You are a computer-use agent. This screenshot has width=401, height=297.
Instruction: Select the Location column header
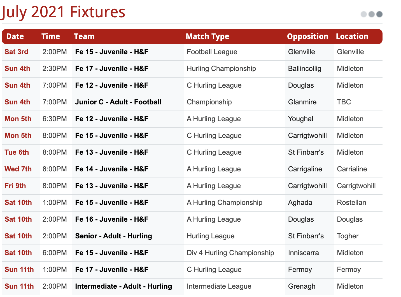click(352, 36)
